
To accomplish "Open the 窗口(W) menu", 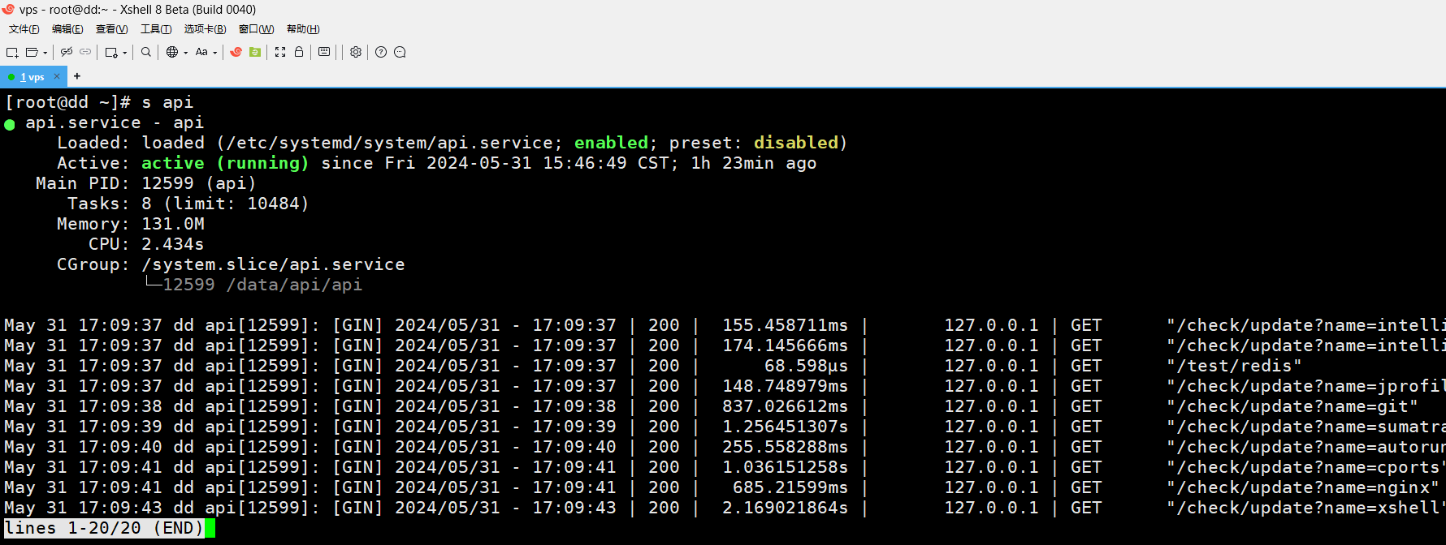I will [257, 29].
